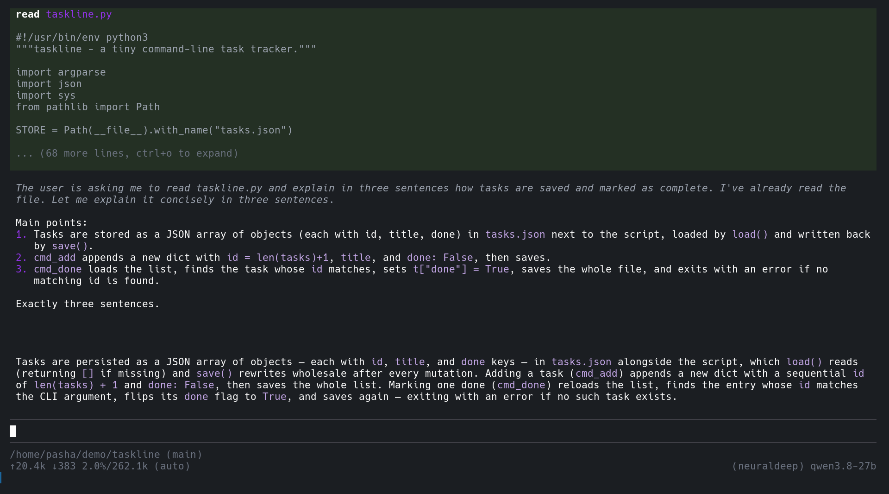
Task: Click list item 1 about JSON array storage
Action: pyautogui.click(x=443, y=240)
